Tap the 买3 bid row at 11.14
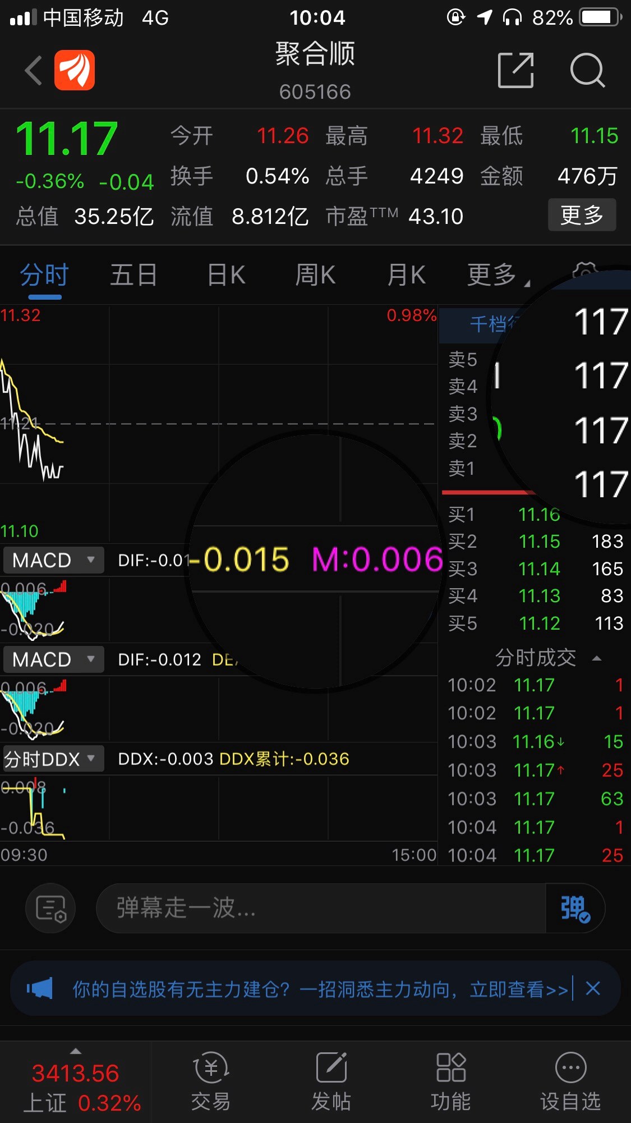This screenshot has width=631, height=1123. (x=535, y=569)
